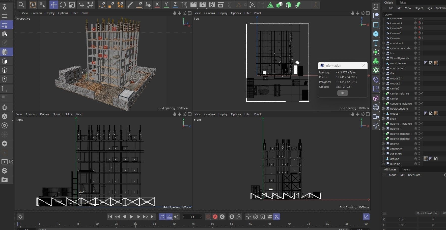The height and width of the screenshot is (230, 446).
Task: Go to end of animation
Action: click(x=153, y=217)
